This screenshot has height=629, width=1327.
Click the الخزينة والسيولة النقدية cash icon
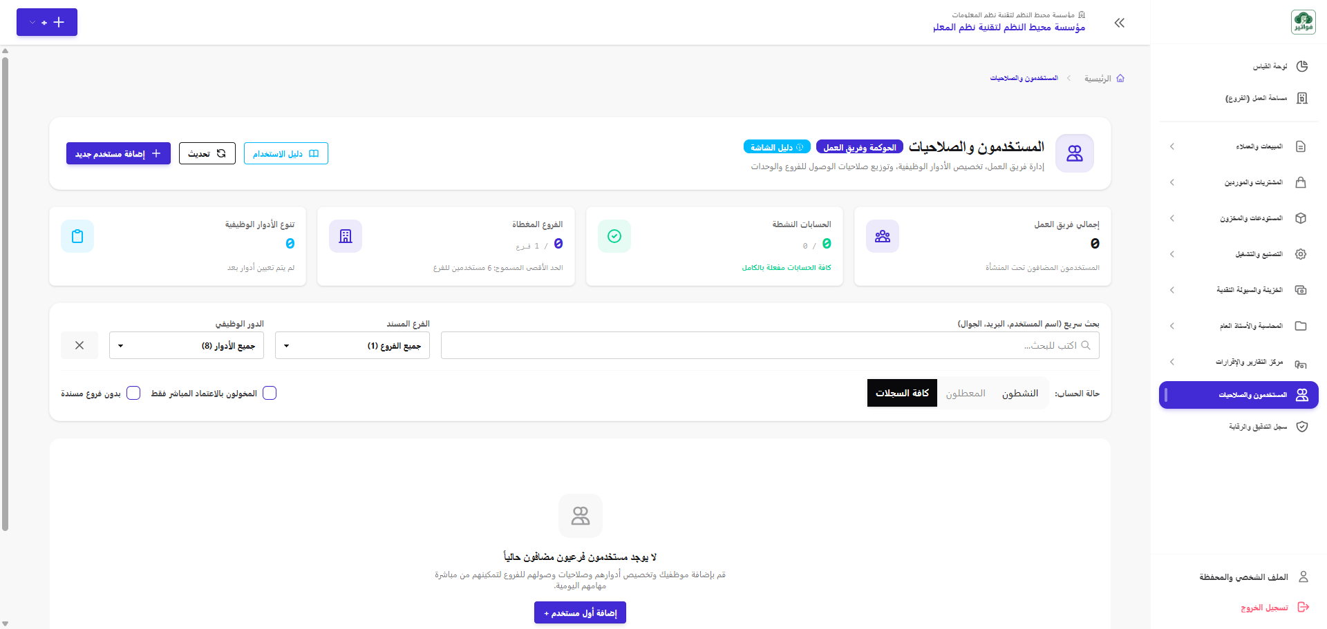1301,290
